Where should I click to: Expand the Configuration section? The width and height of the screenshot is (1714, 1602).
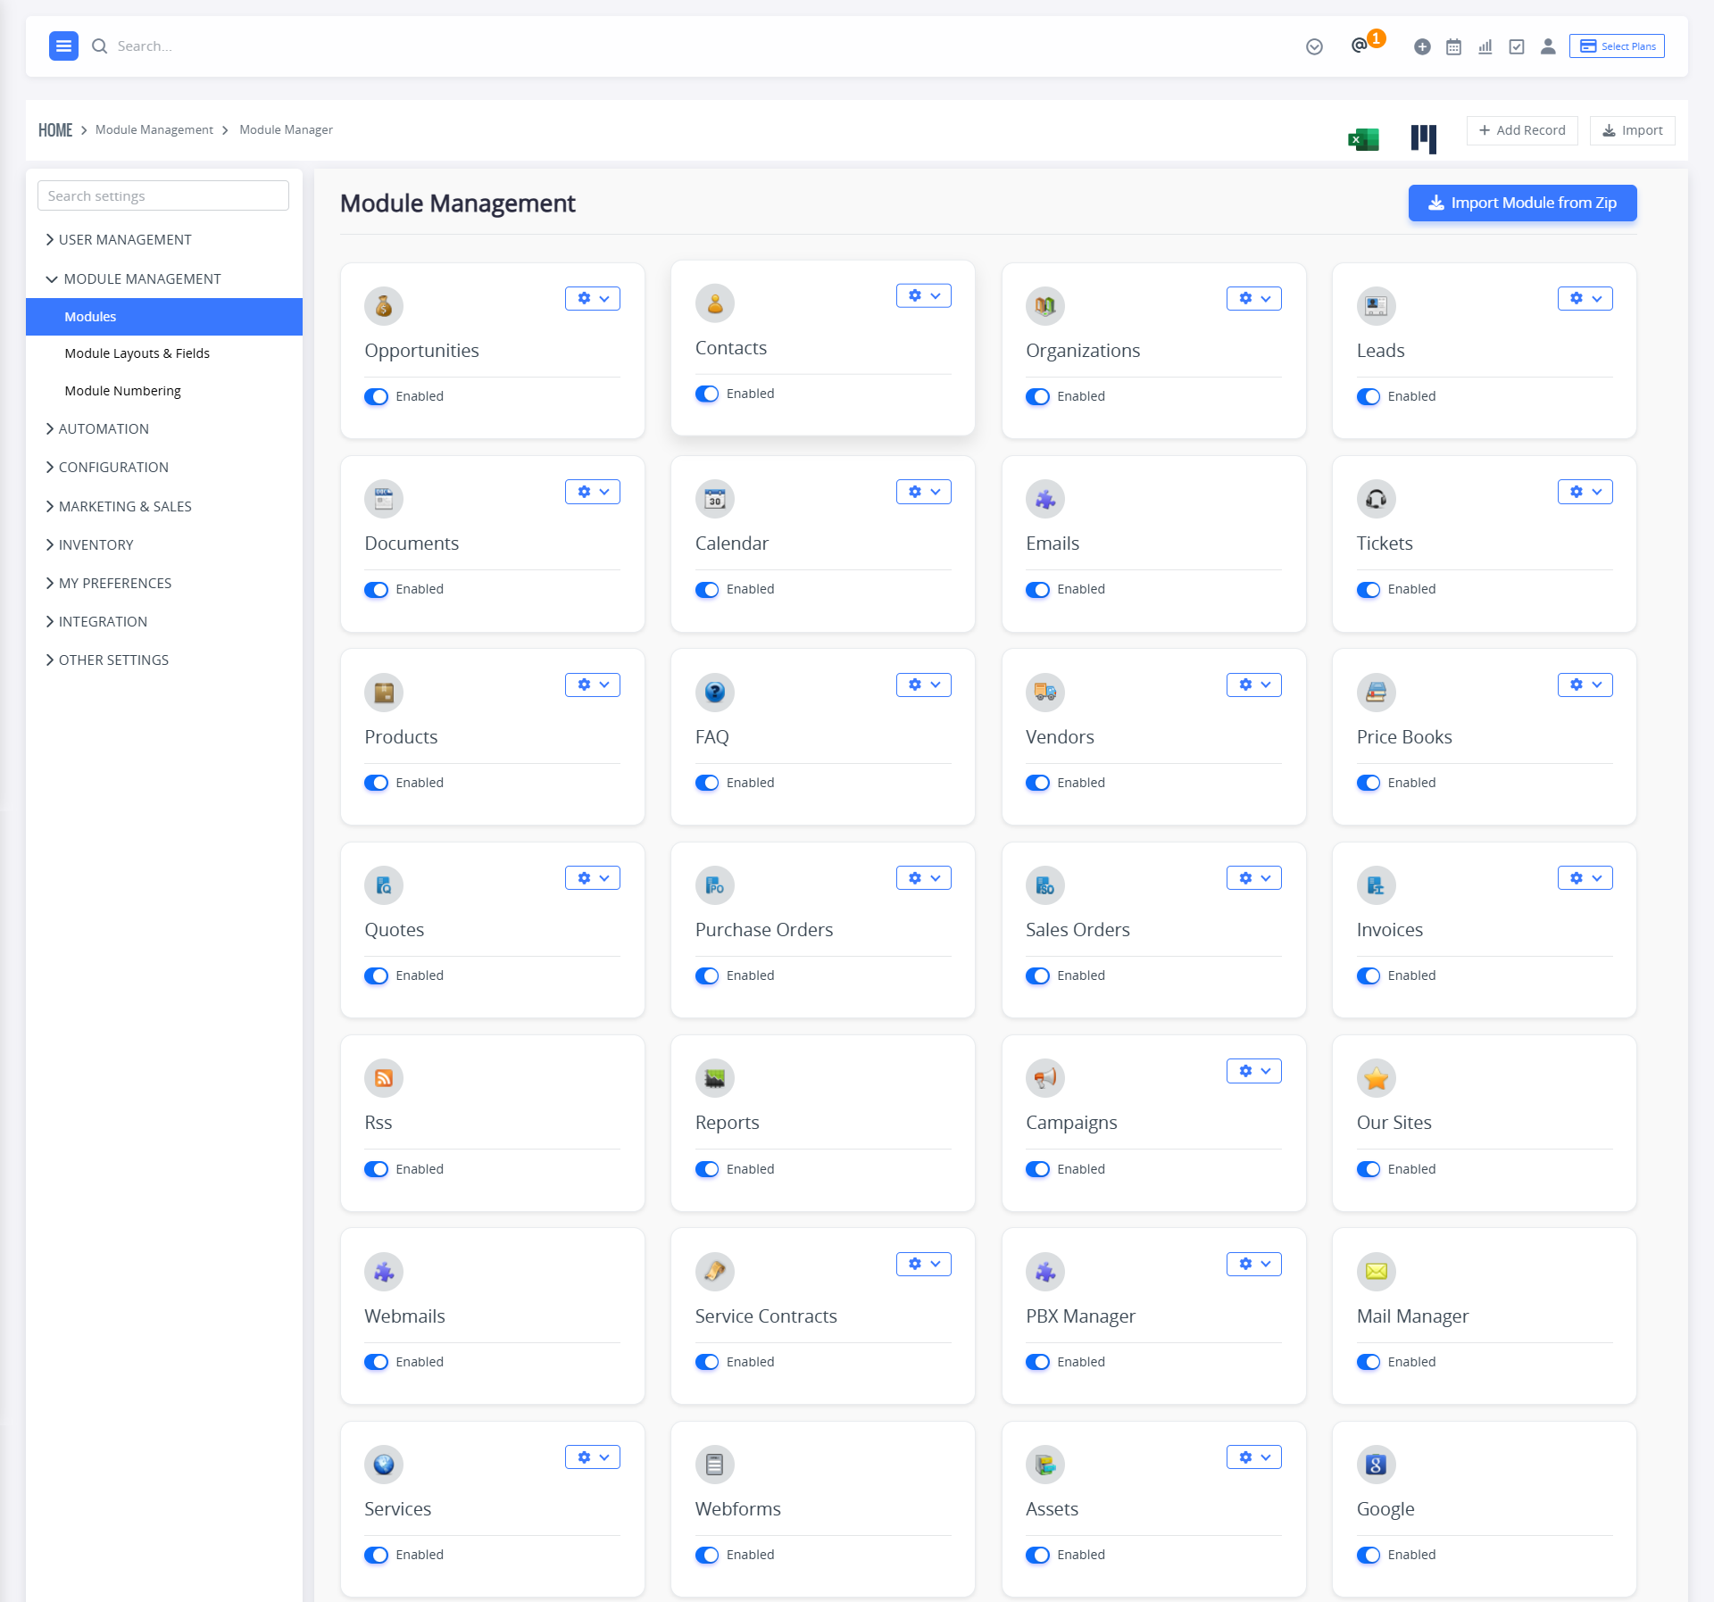point(107,468)
